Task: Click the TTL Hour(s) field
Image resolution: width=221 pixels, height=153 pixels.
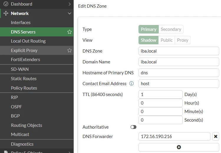Action: tap(161, 103)
